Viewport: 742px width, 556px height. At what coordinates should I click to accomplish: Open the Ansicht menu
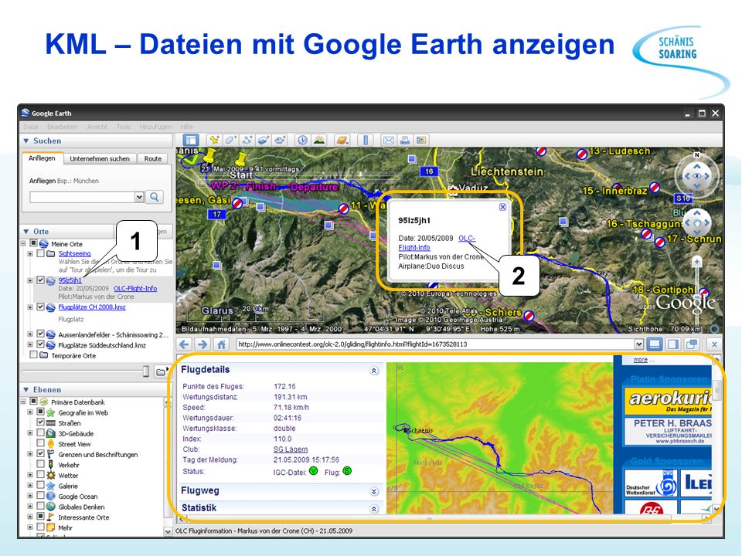click(97, 127)
